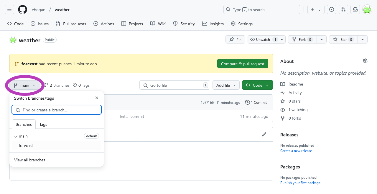Edit the README with pencil icon

click(x=264, y=134)
